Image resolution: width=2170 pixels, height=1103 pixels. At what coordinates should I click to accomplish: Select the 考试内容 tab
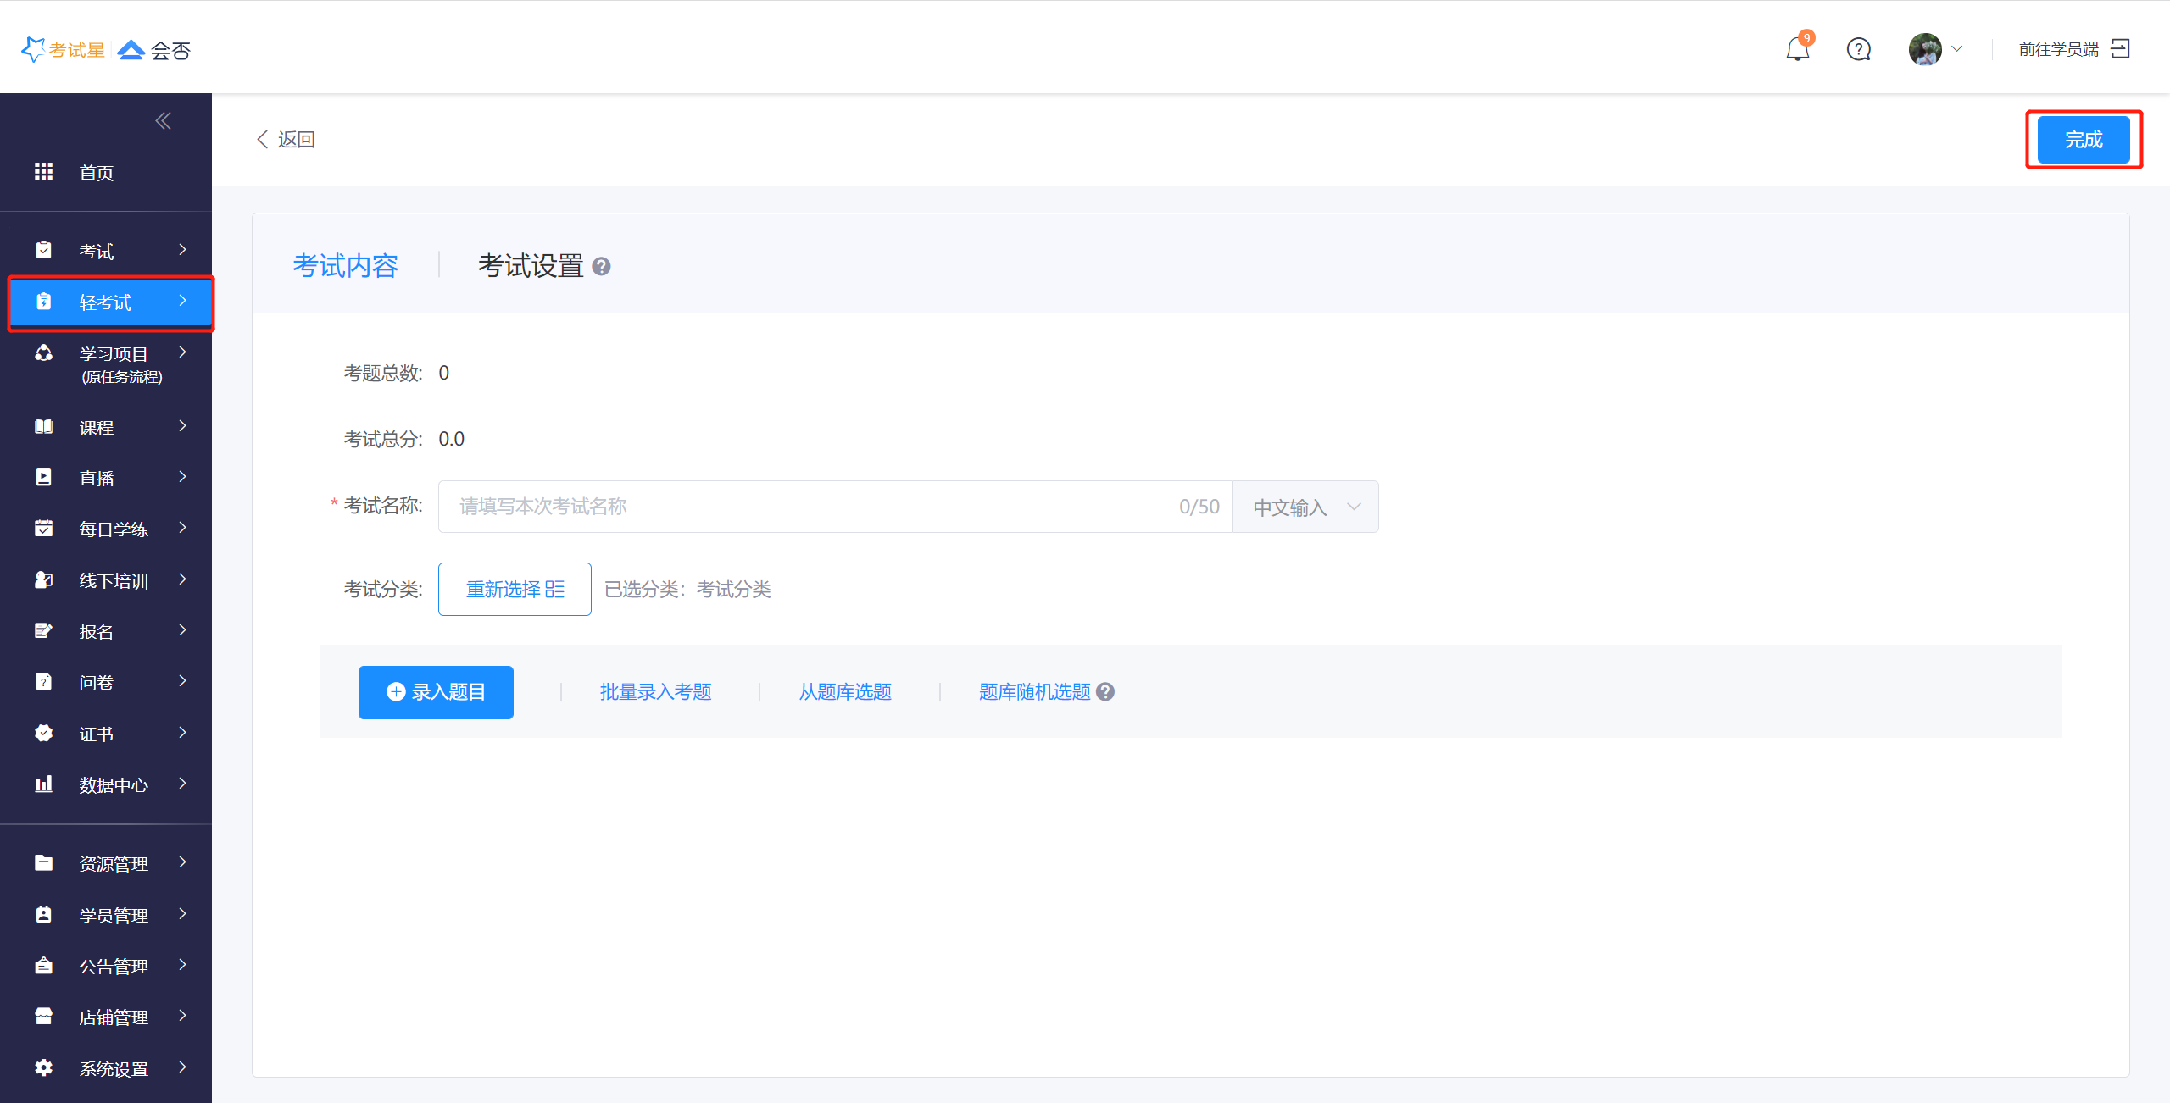pyautogui.click(x=345, y=266)
